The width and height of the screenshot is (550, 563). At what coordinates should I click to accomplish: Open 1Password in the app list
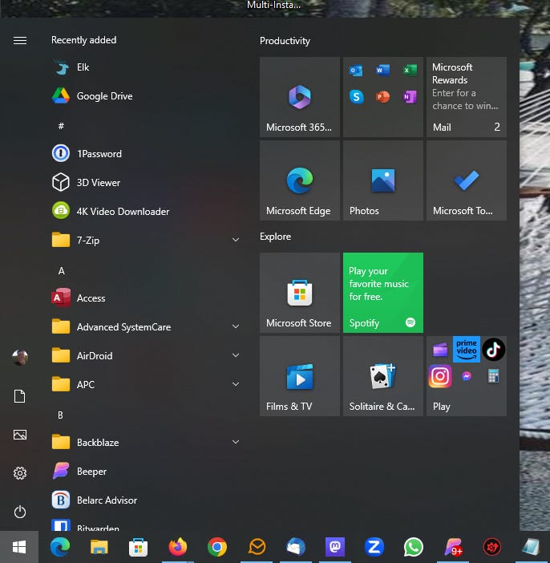tap(145, 154)
